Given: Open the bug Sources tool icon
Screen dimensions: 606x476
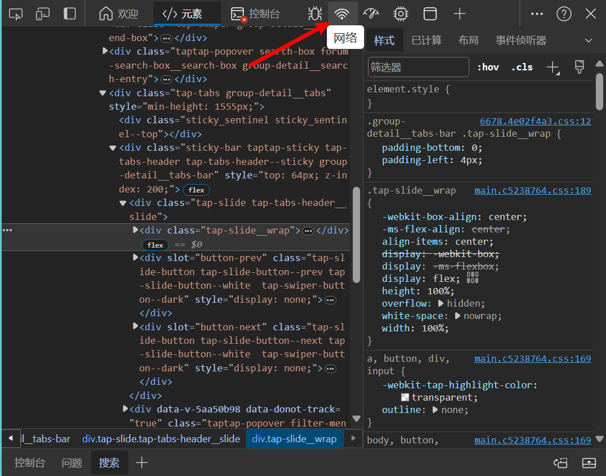Looking at the screenshot, I should 315,14.
